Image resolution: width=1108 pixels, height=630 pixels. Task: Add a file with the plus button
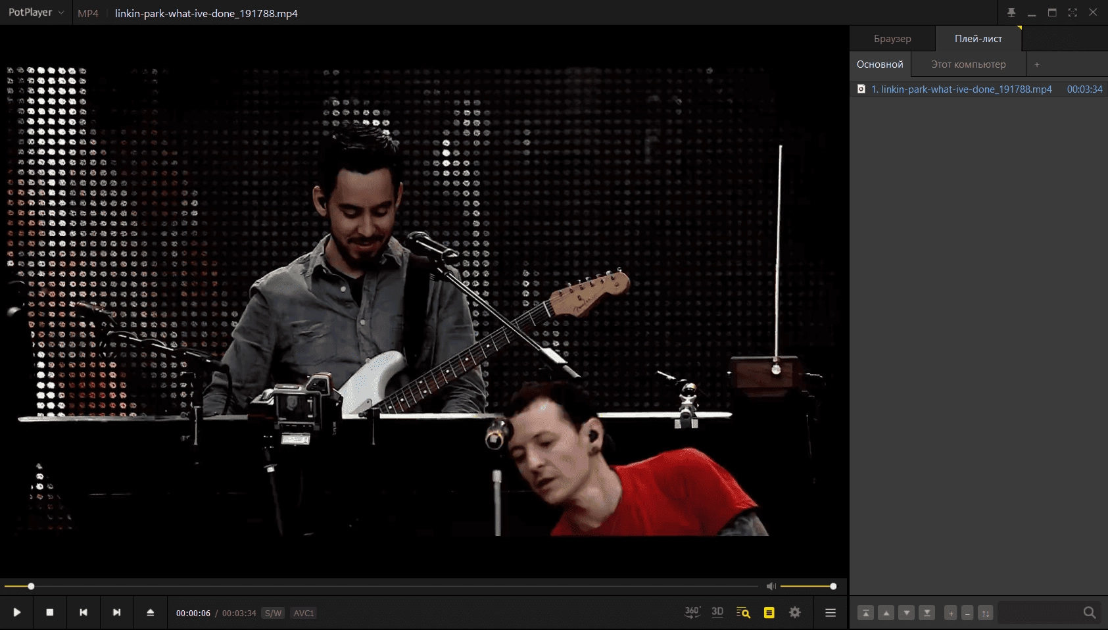pyautogui.click(x=951, y=613)
